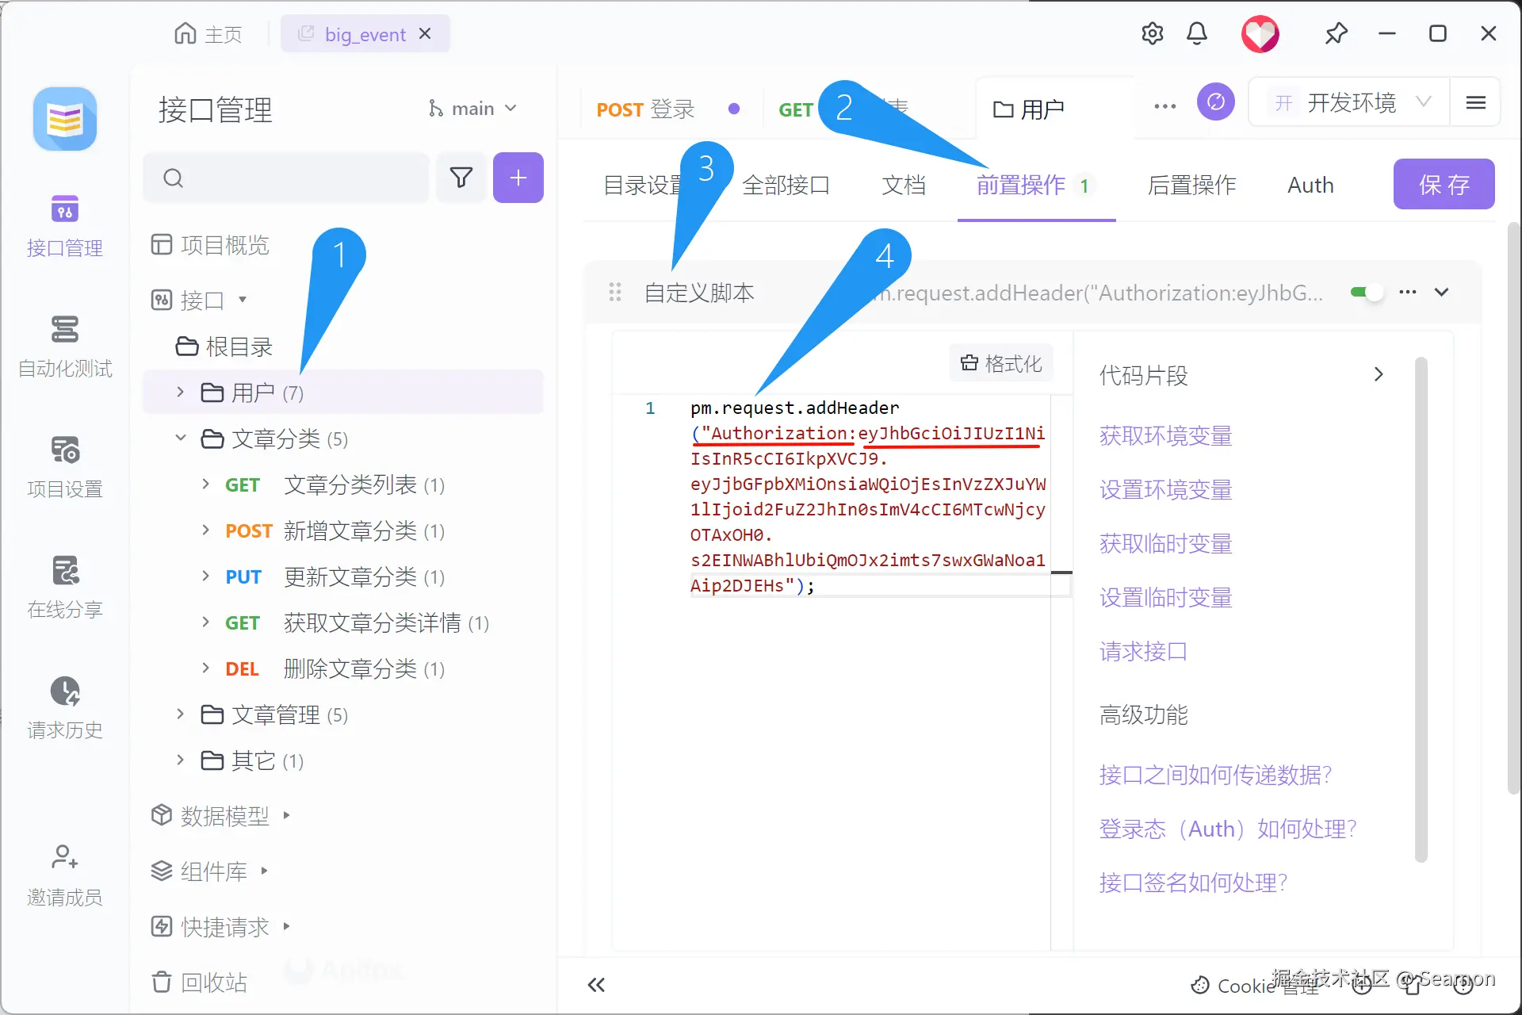Collapse the 文章分类 folder
This screenshot has width=1522, height=1015.
181,439
